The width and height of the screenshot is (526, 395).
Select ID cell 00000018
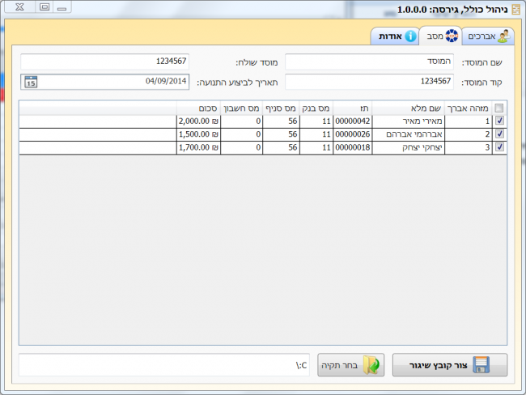pyautogui.click(x=353, y=147)
